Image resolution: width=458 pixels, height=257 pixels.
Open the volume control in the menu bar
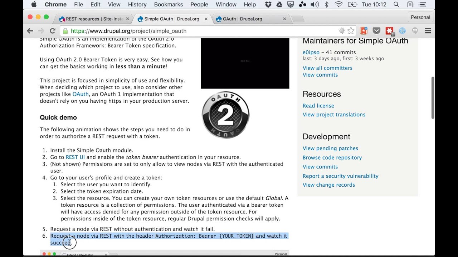pos(315,4)
